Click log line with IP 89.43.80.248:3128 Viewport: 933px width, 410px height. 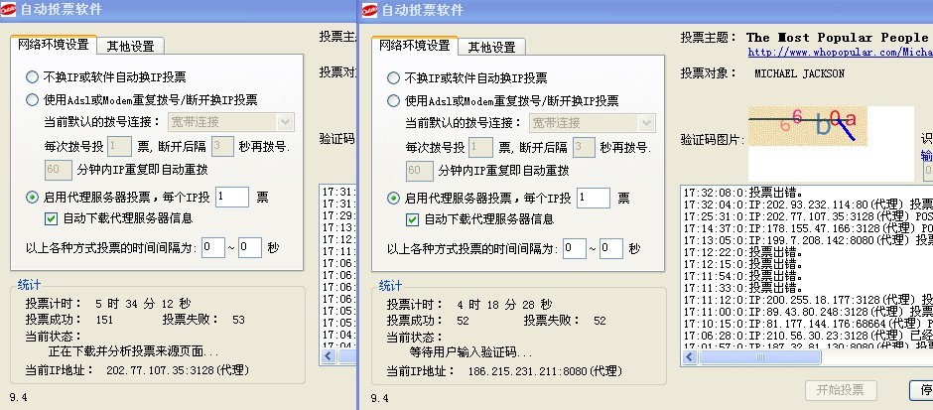[808, 311]
